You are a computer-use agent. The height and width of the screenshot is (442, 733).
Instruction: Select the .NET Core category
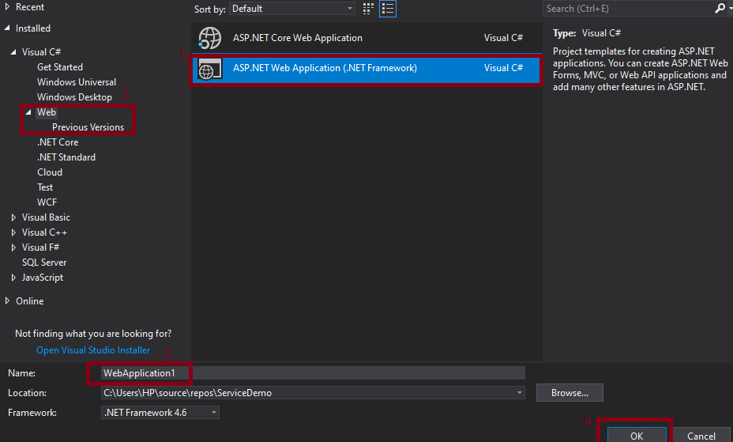coord(58,142)
